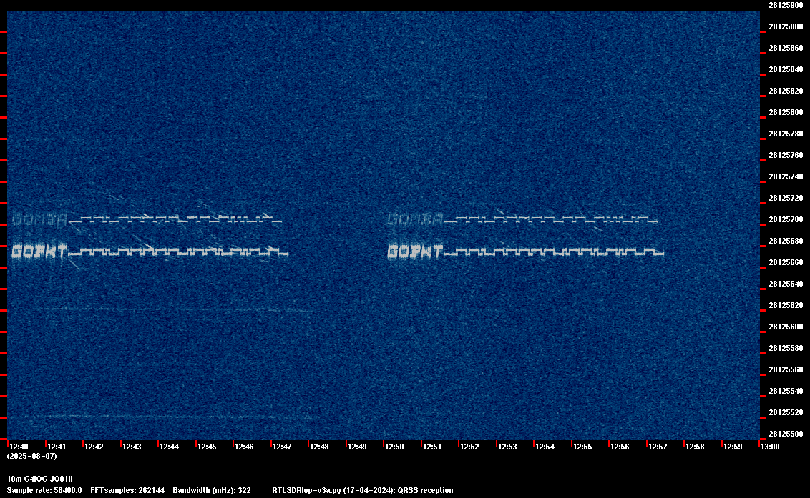Click the 12:41 time axis label

(57, 447)
